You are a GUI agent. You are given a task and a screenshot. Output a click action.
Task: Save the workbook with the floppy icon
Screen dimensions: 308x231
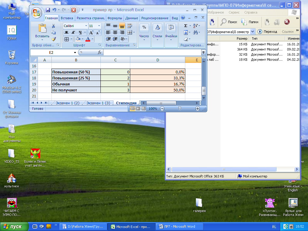pos(48,10)
